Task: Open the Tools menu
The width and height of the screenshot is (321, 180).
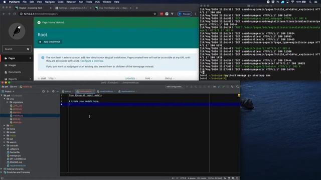Action: [x=89, y=2]
